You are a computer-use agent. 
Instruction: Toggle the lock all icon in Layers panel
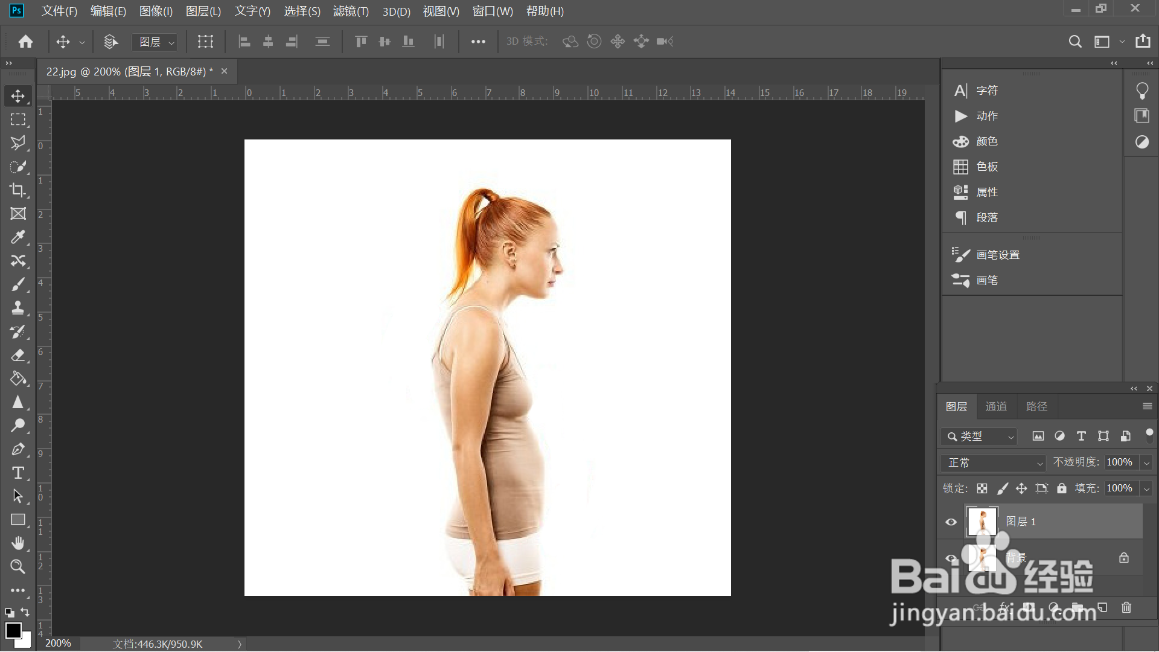click(1061, 488)
